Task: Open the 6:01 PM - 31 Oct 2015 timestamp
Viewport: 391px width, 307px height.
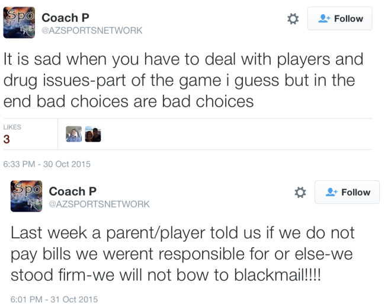Action: tap(54, 299)
